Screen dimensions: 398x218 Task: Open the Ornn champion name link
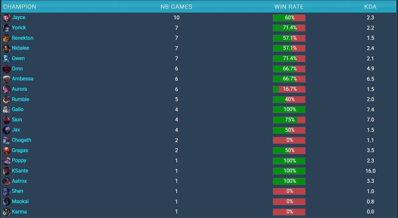point(17,68)
